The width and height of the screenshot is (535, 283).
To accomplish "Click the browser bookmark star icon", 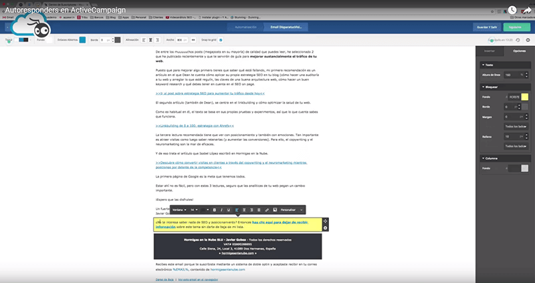I will (492, 11).
